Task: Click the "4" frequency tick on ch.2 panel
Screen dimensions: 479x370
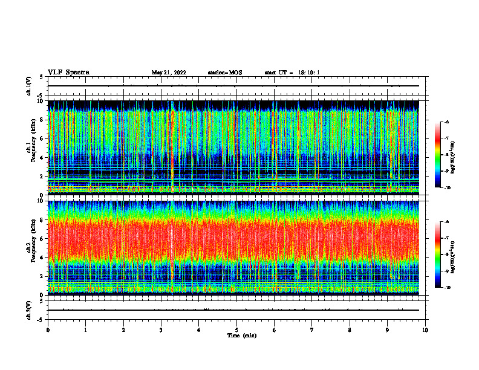Action: coord(43,258)
